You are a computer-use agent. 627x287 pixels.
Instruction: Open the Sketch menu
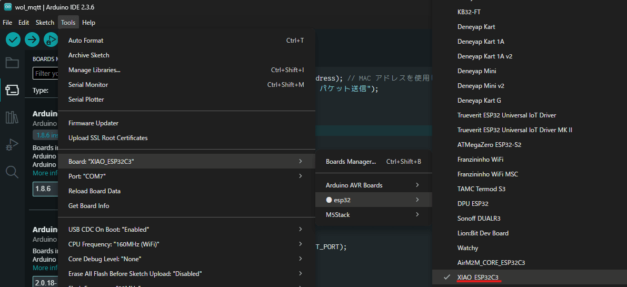(x=45, y=23)
